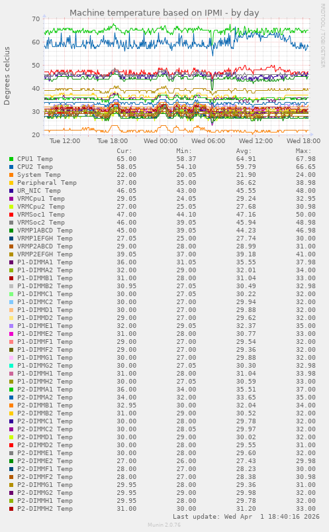Click the dark red swatch beside P2-DIMMH2 Temp
Image resolution: width=329 pixels, height=532 pixels.
pos(11,509)
